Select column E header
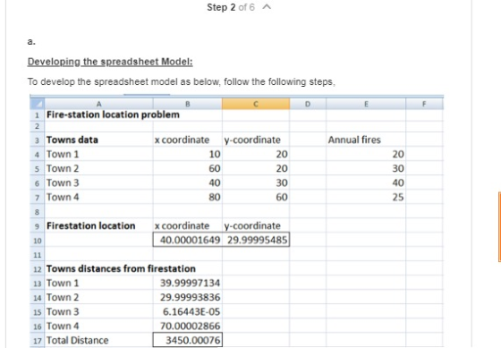501x348 pixels. [366, 104]
